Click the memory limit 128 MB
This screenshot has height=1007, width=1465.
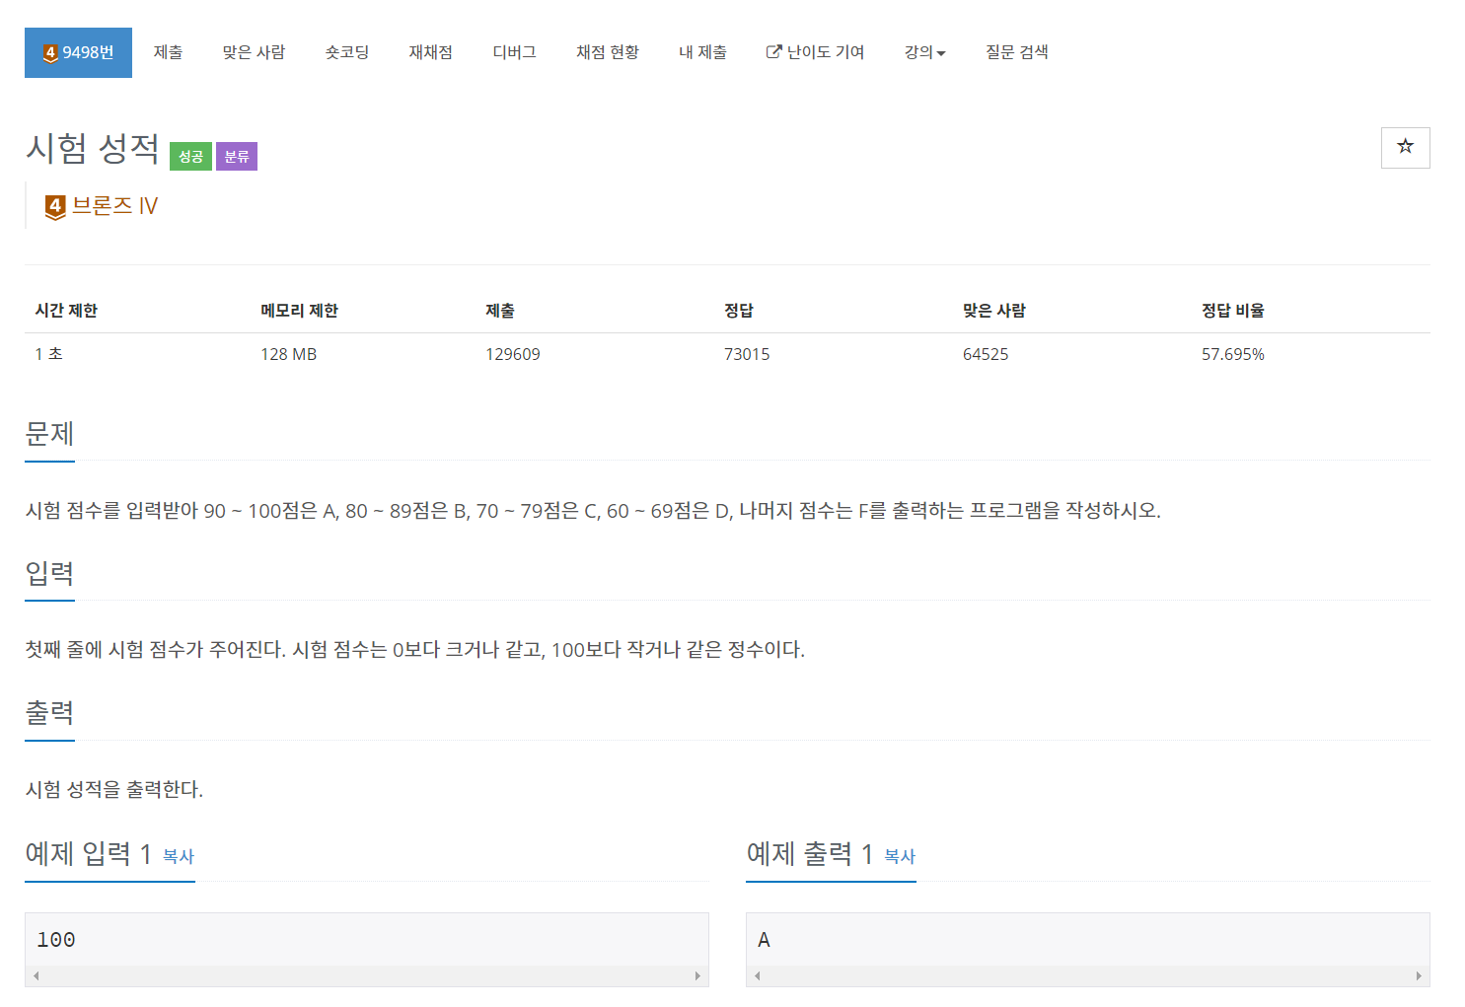288,354
